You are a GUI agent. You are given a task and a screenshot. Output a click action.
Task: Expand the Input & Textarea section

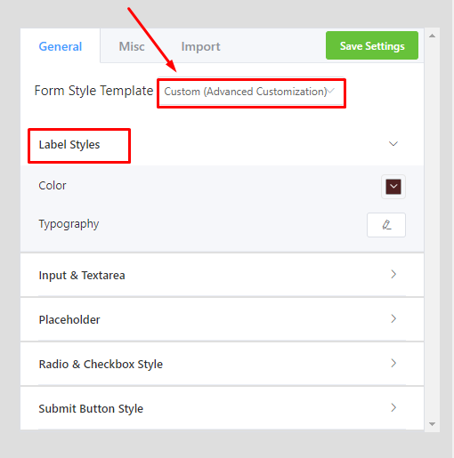click(x=222, y=275)
